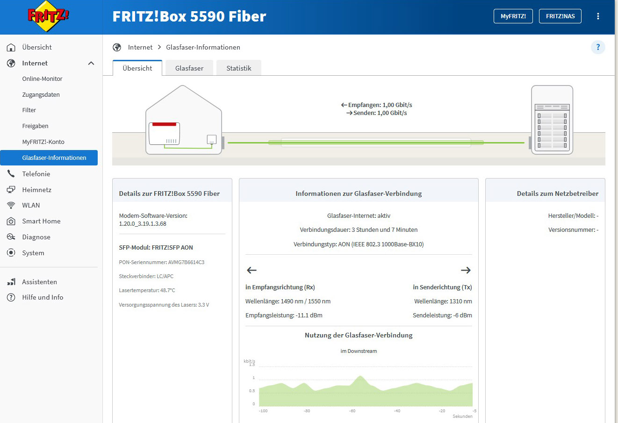The width and height of the screenshot is (618, 423).
Task: Click the globe icon in breadcrumb
Action: click(117, 47)
